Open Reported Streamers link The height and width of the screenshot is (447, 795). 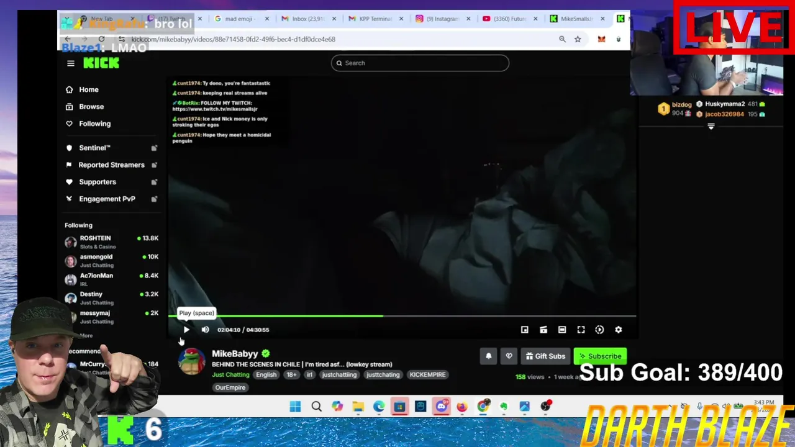tap(111, 165)
